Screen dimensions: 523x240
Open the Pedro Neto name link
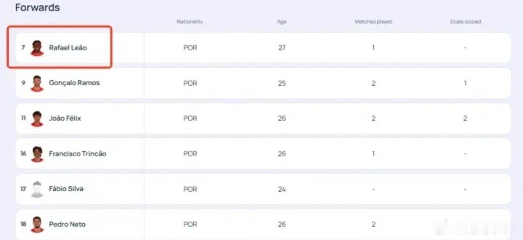click(67, 224)
